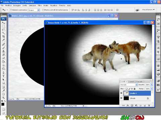
Task: Select the Eraser tool
Action: pyautogui.click(x=4, y=58)
